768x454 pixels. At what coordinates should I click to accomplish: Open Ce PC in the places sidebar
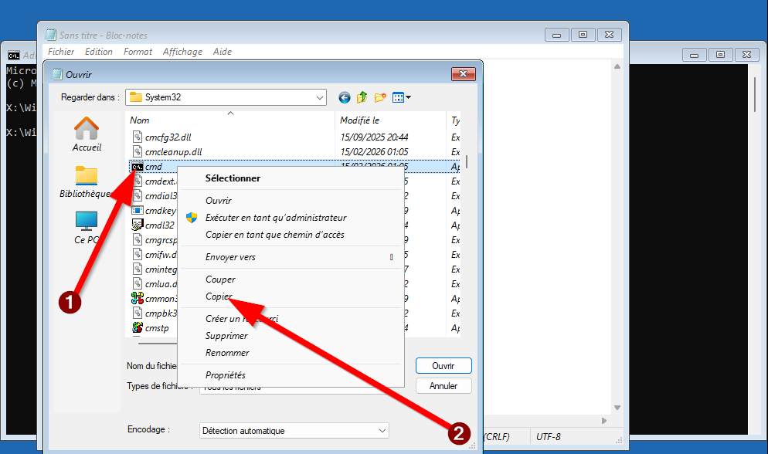(x=87, y=228)
